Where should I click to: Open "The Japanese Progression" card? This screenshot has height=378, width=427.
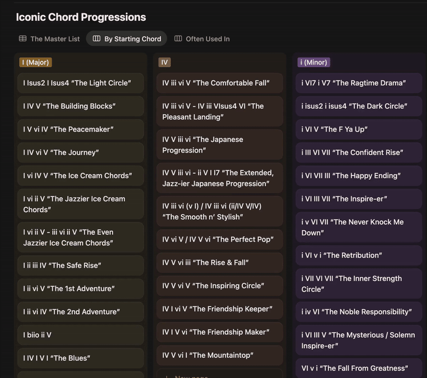219,145
